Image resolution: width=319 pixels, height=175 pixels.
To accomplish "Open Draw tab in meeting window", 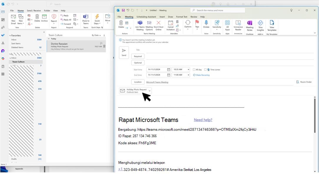I will [x=170, y=17].
